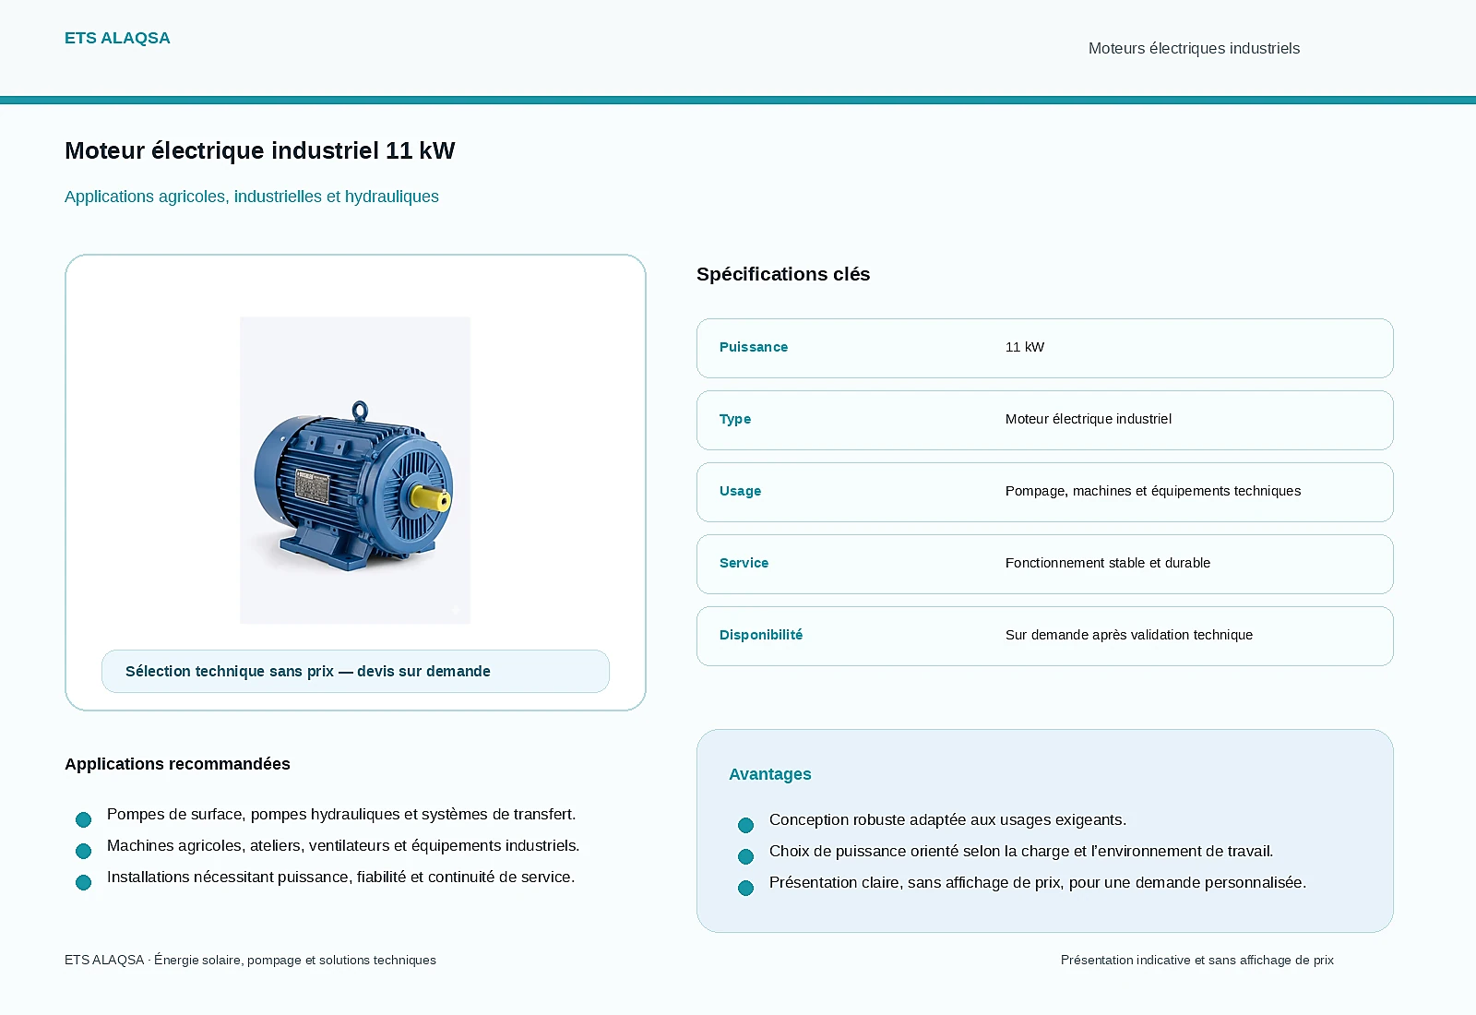The width and height of the screenshot is (1476, 1015).
Task: Click bullet icon beside 'Choix de puissance' line
Action: 746,856
